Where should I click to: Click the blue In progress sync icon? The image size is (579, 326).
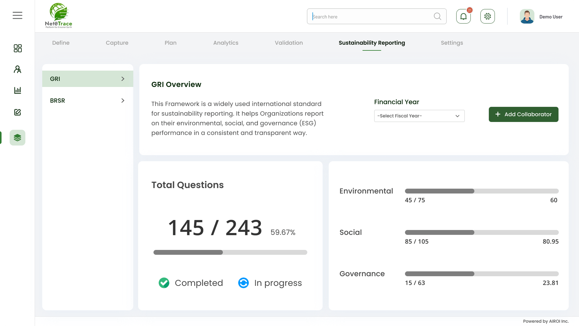[244, 283]
